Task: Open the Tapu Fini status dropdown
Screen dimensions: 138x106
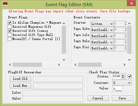Action: [102, 48]
